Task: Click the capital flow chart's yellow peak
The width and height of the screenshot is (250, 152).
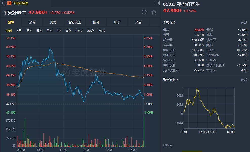Action: coord(197,89)
